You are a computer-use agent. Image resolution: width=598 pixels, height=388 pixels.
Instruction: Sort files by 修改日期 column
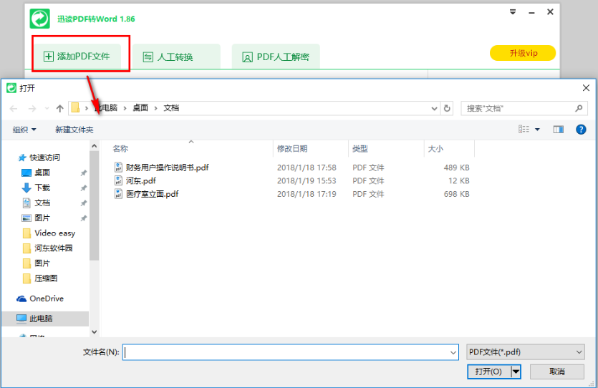(292, 149)
